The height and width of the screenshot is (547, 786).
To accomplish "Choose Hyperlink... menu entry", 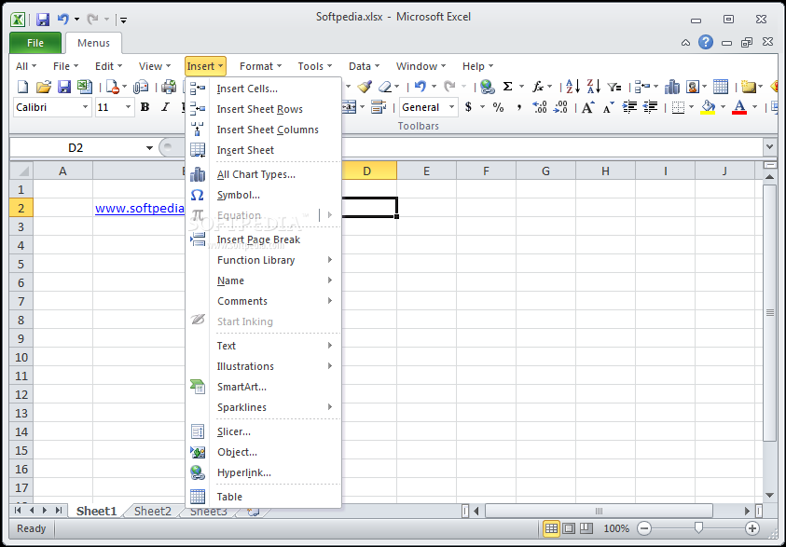I will point(264,472).
